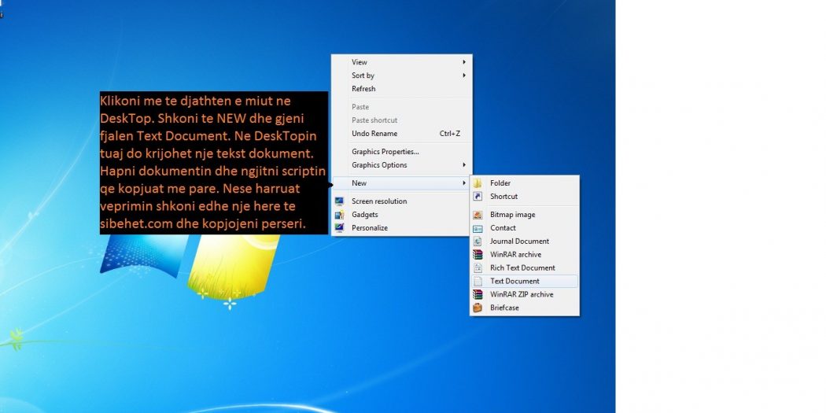Open Screen resolution settings entry
This screenshot has width=826, height=413.
[x=401, y=201]
